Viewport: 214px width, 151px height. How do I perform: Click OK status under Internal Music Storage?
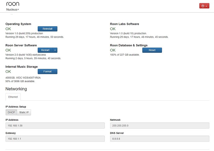click(8, 72)
